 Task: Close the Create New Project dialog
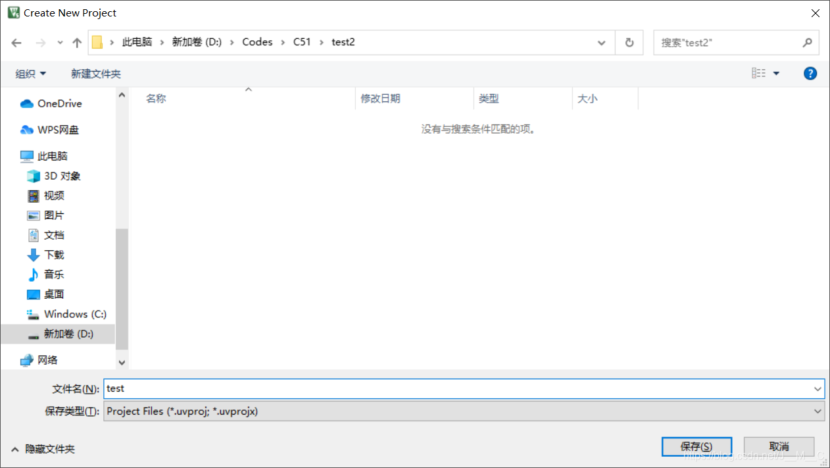[815, 13]
